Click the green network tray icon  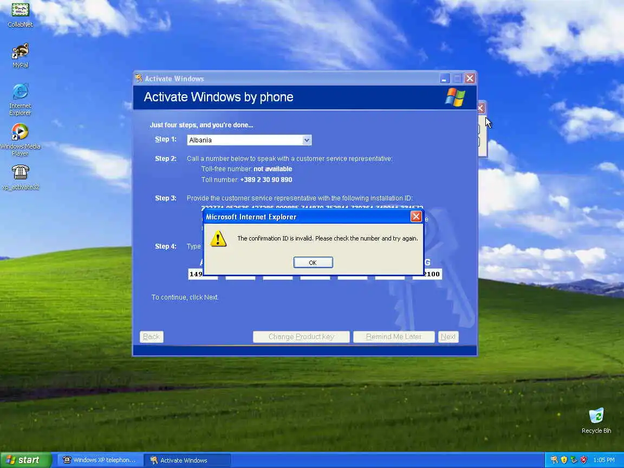(574, 460)
